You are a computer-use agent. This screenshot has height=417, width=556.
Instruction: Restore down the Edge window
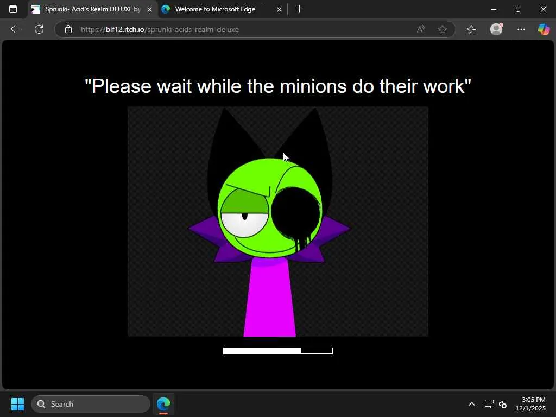point(519,9)
